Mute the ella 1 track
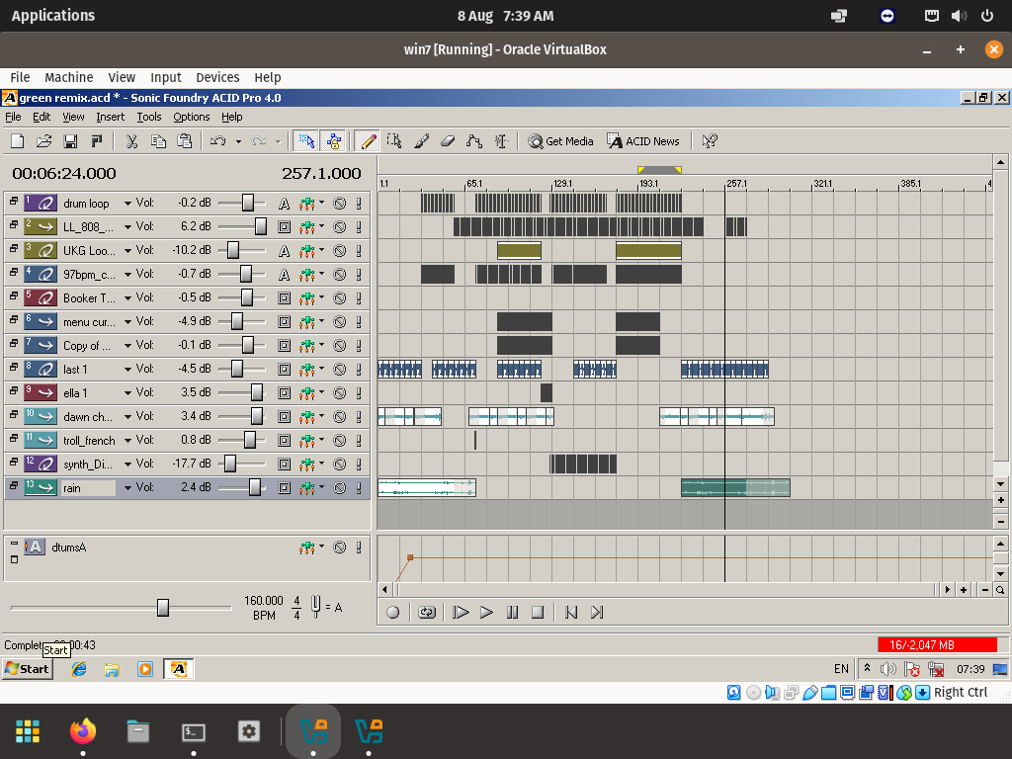 [340, 393]
